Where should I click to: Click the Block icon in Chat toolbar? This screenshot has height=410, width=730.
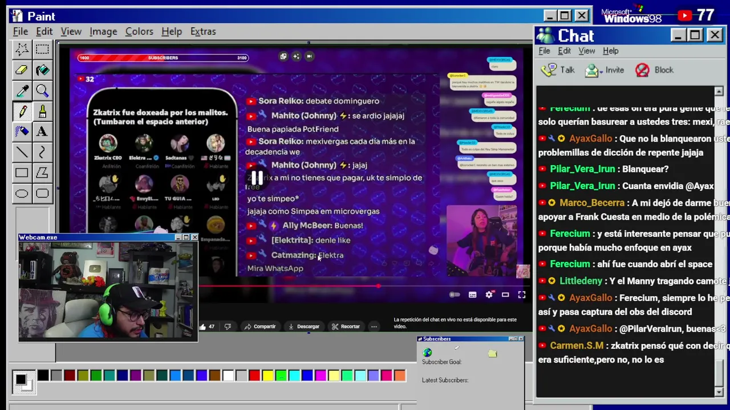[x=642, y=70]
